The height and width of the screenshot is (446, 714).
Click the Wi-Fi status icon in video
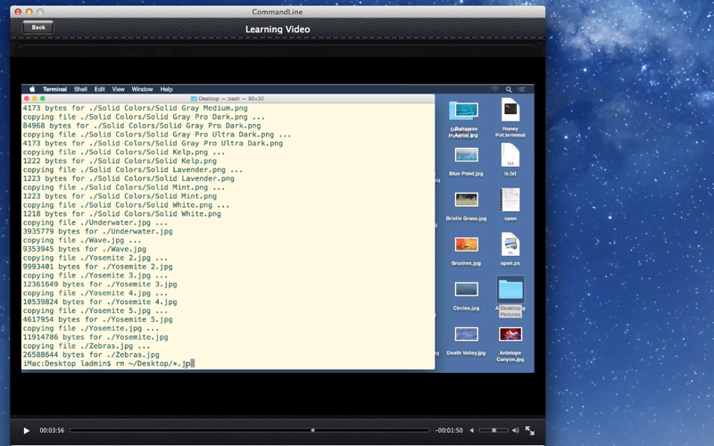(x=495, y=89)
